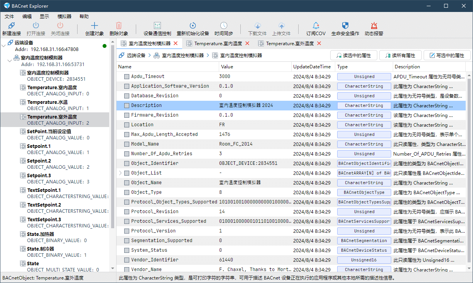
Task: Select Setpoint.2 in the object tree
Action: 39,161
